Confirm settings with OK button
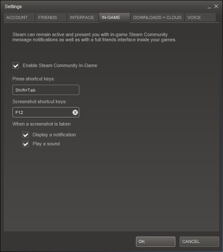 (156, 242)
